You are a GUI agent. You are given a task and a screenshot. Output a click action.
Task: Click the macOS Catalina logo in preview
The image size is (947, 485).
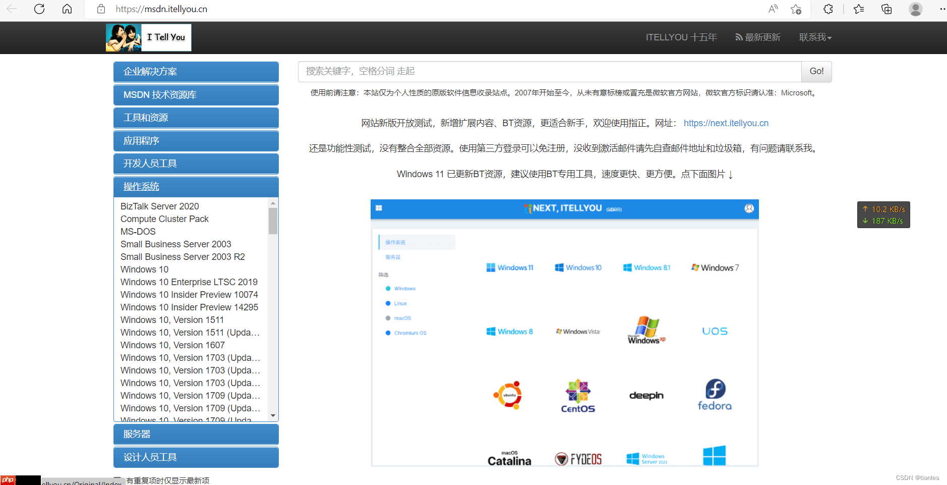(509, 458)
